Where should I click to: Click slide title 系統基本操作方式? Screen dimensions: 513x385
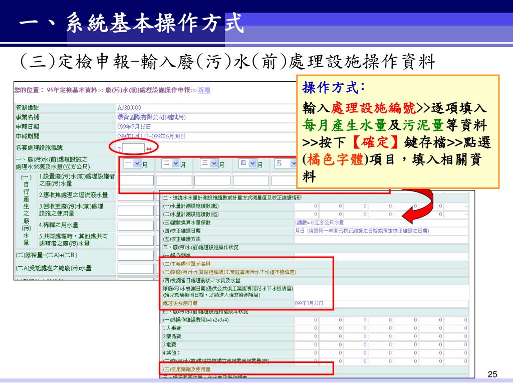[x=155, y=23]
